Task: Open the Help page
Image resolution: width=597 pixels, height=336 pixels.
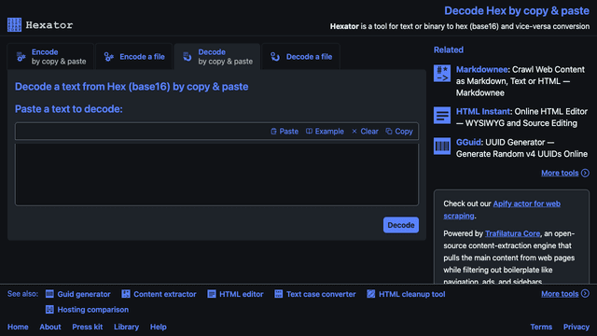Action: (158, 327)
